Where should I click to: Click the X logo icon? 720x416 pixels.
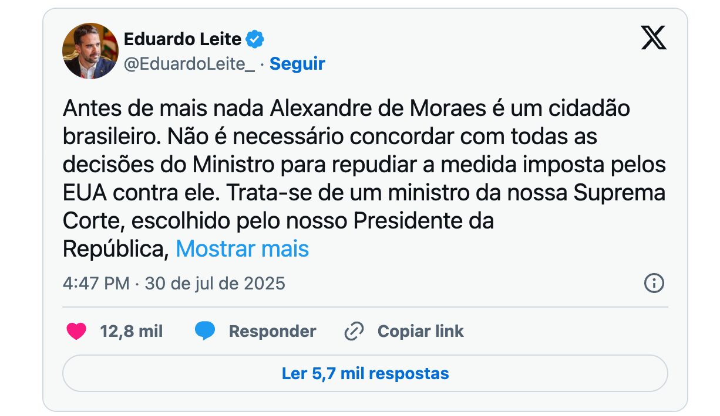tap(653, 39)
